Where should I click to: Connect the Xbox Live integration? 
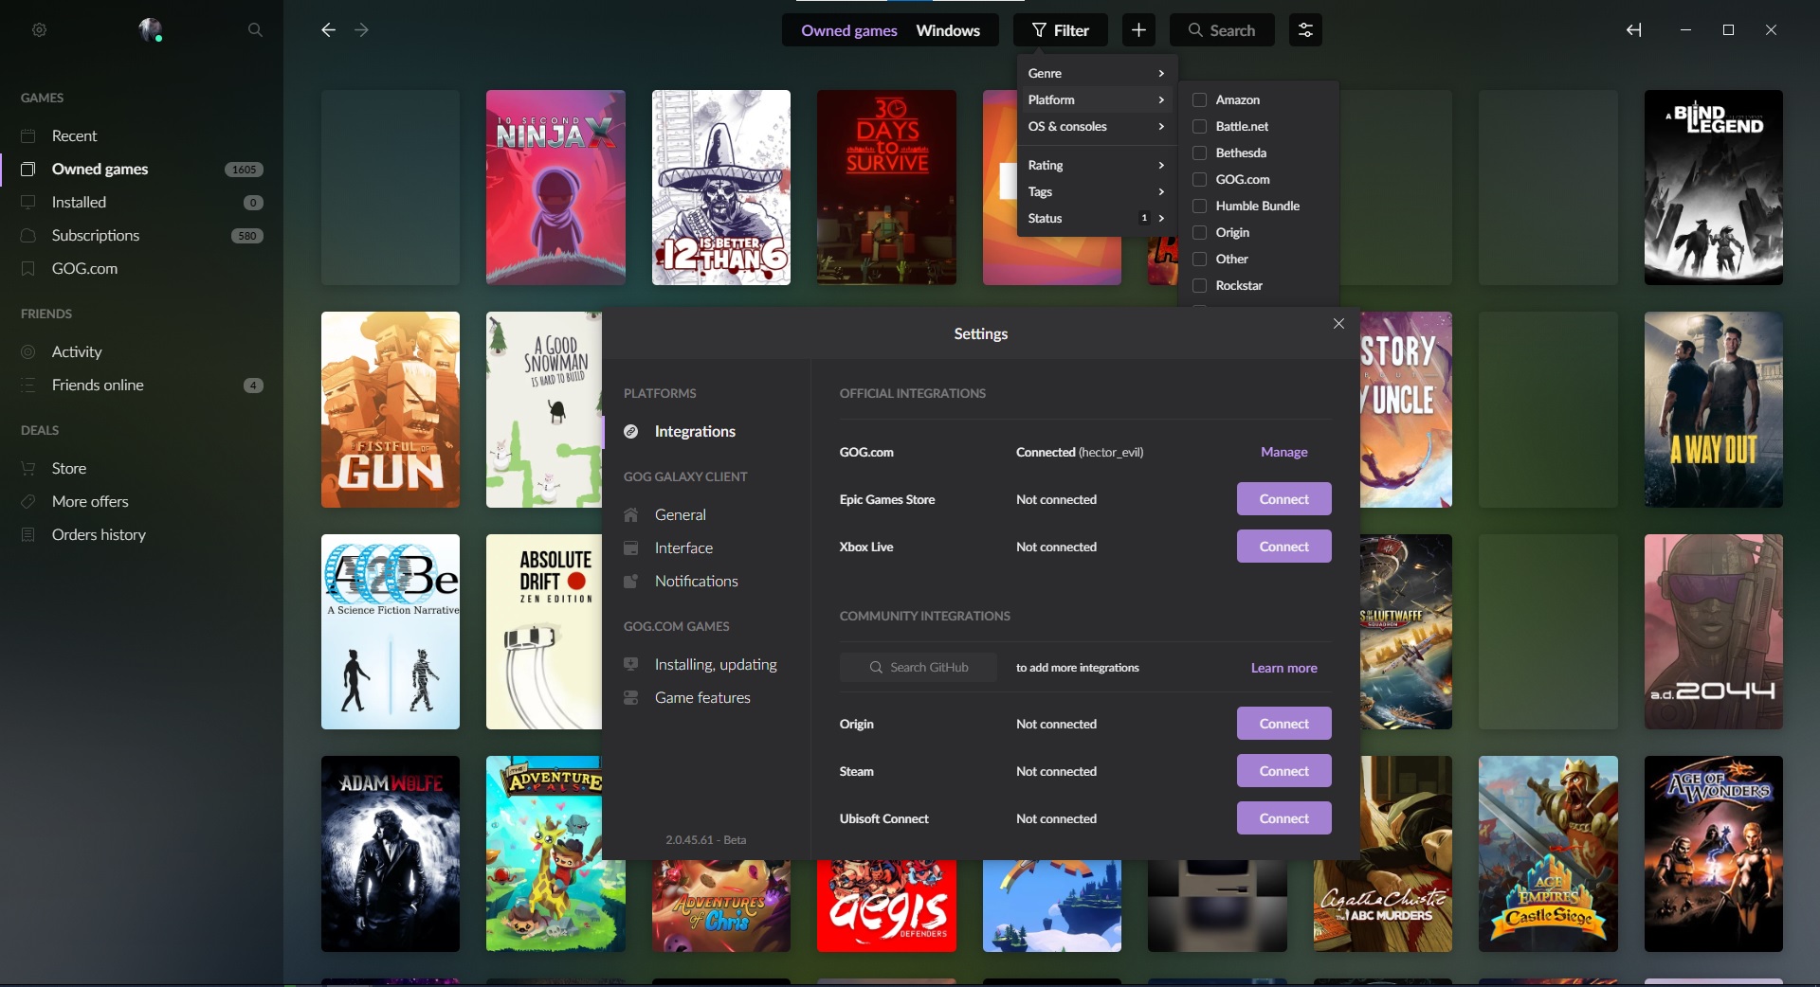pyautogui.click(x=1283, y=547)
